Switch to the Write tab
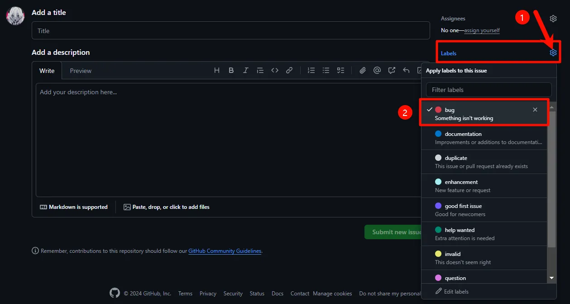This screenshot has height=304, width=570. 47,71
